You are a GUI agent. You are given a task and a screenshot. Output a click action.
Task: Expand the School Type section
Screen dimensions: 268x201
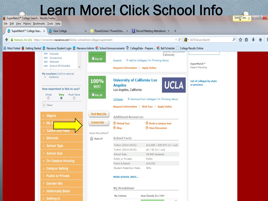tap(62, 146)
